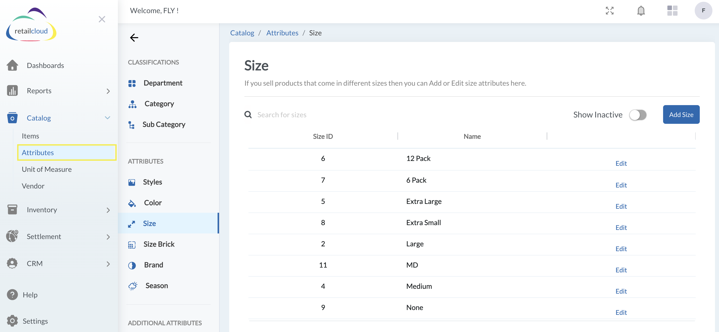The image size is (719, 332).
Task: Expand the Inventory menu chevron
Action: point(108,210)
